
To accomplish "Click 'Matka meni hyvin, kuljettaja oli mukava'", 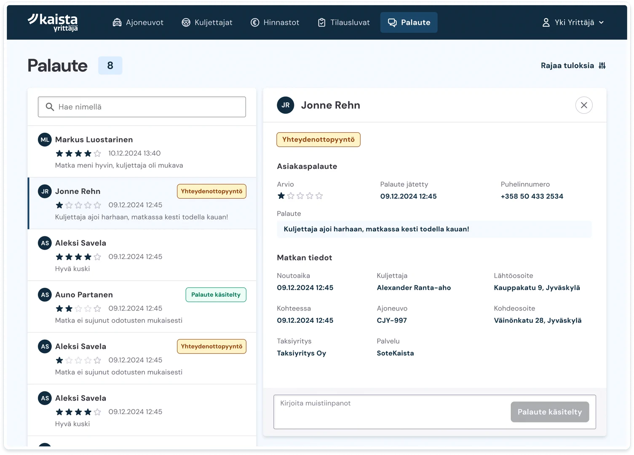I will pos(119,165).
